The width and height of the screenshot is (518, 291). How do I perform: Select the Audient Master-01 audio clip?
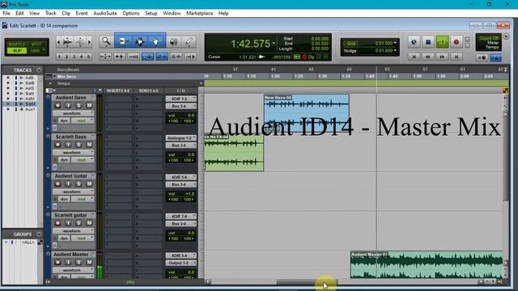(x=427, y=264)
